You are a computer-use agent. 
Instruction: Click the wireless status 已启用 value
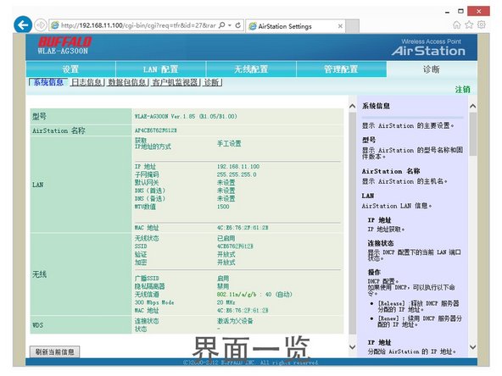point(226,239)
